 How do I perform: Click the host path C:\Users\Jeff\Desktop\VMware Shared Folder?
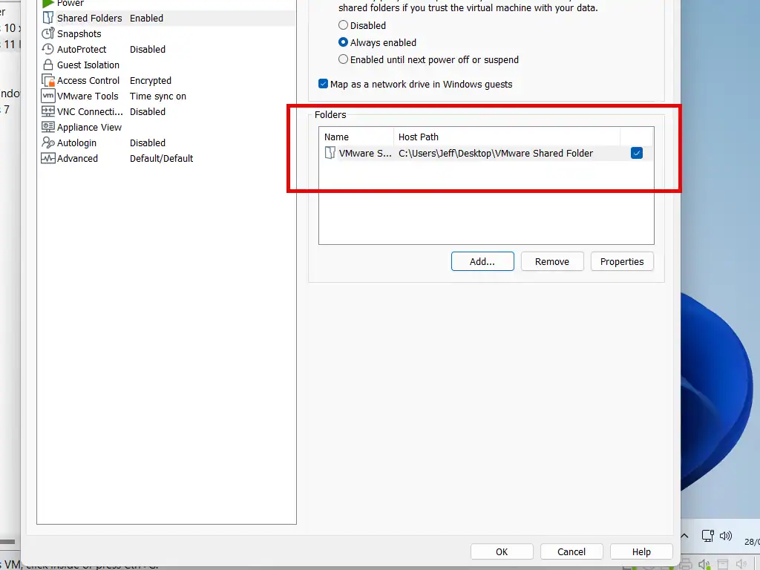tap(495, 153)
